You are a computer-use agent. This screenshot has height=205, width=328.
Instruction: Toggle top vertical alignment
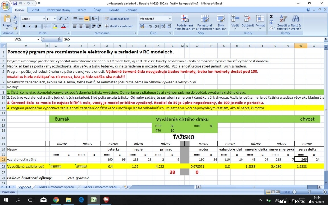point(75,19)
